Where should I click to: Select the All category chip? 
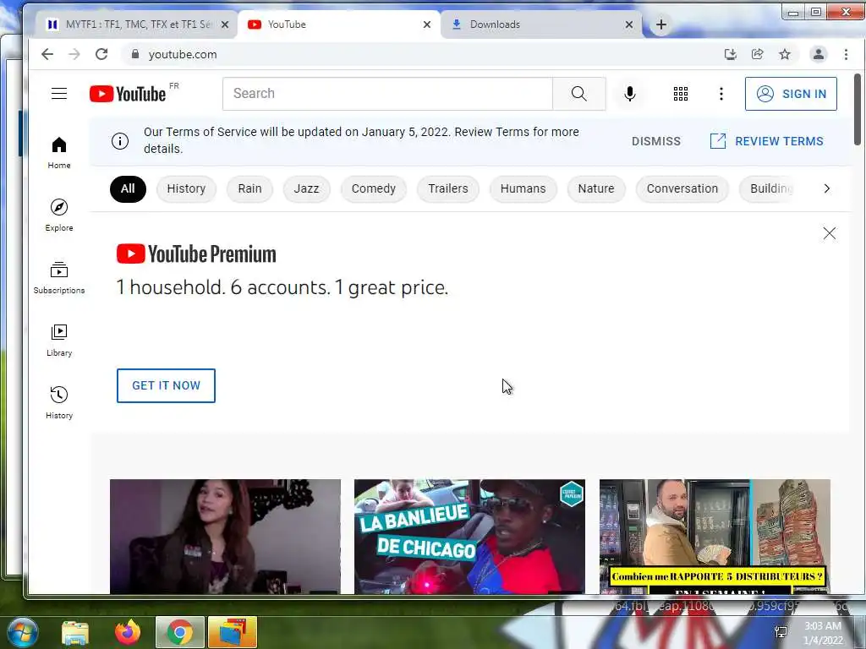point(128,188)
